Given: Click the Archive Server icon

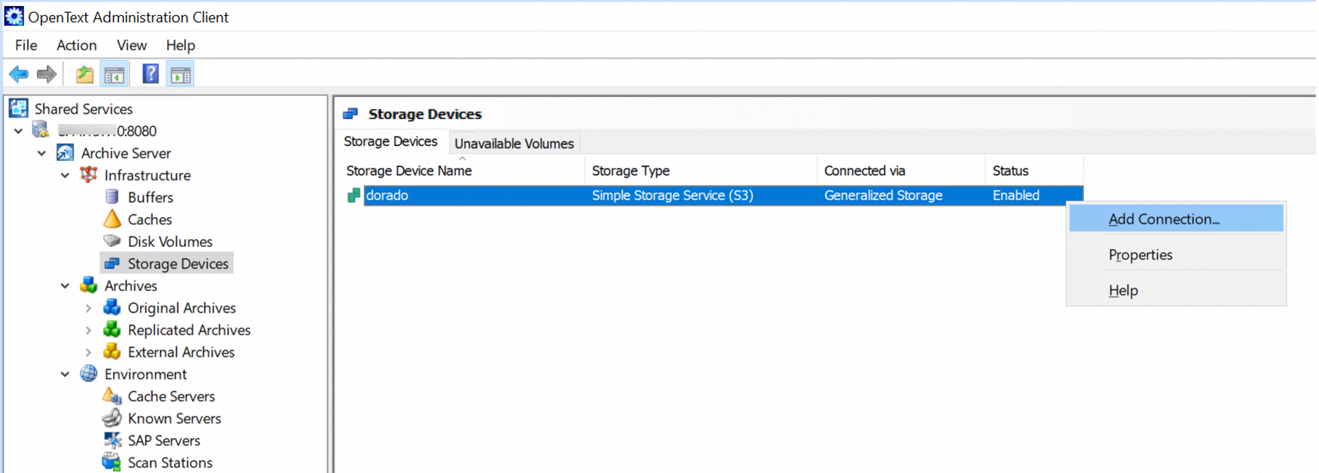Looking at the screenshot, I should click(x=65, y=153).
